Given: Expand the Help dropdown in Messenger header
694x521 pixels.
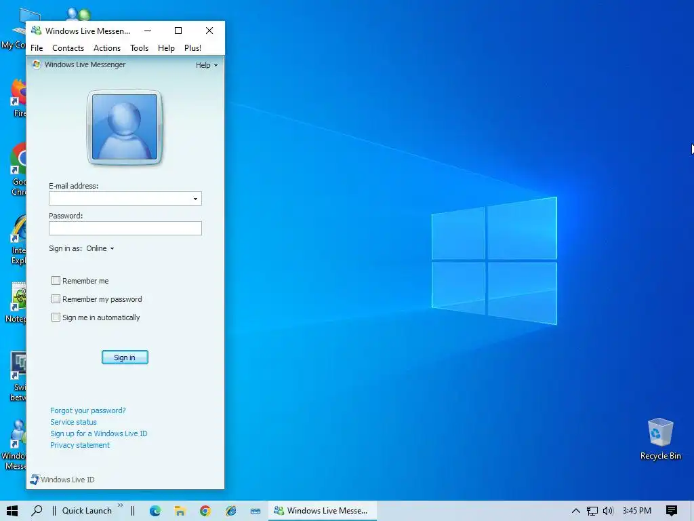Looking at the screenshot, I should click(207, 65).
